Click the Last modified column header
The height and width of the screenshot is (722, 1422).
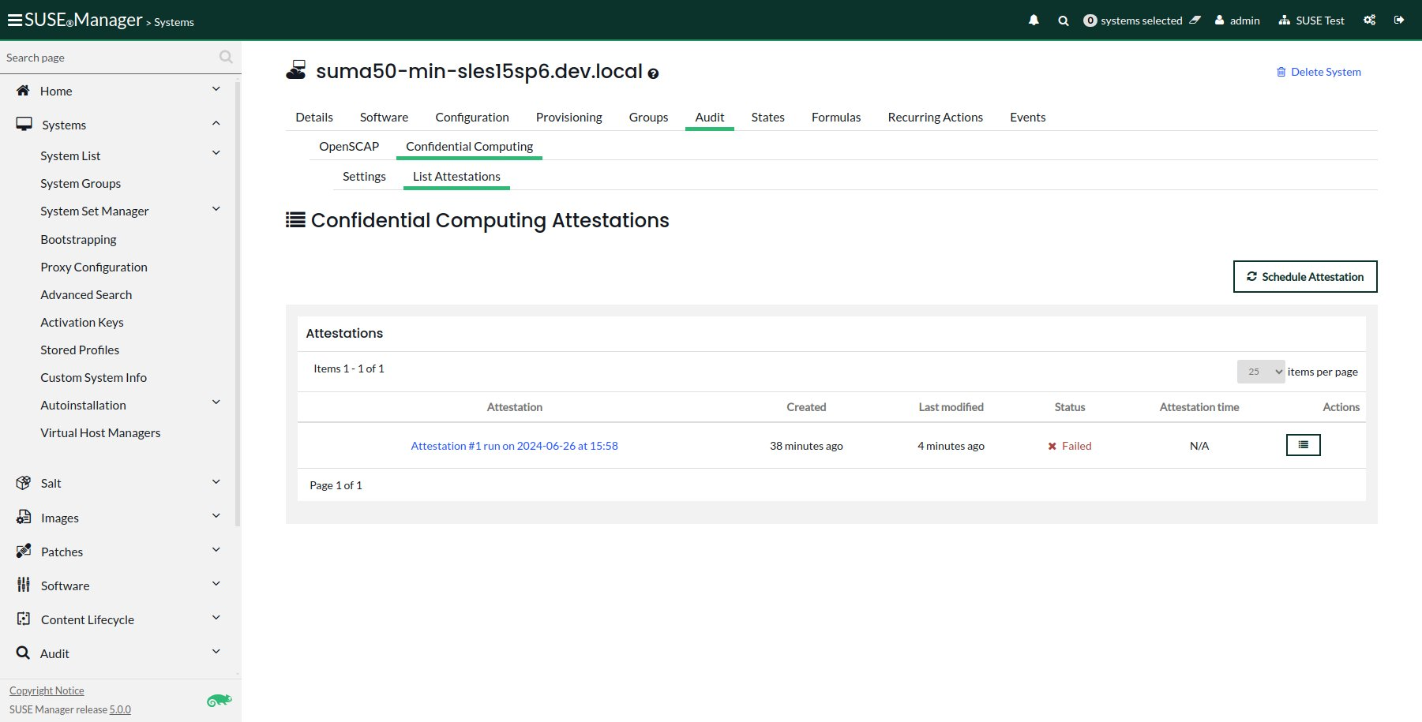(951, 407)
